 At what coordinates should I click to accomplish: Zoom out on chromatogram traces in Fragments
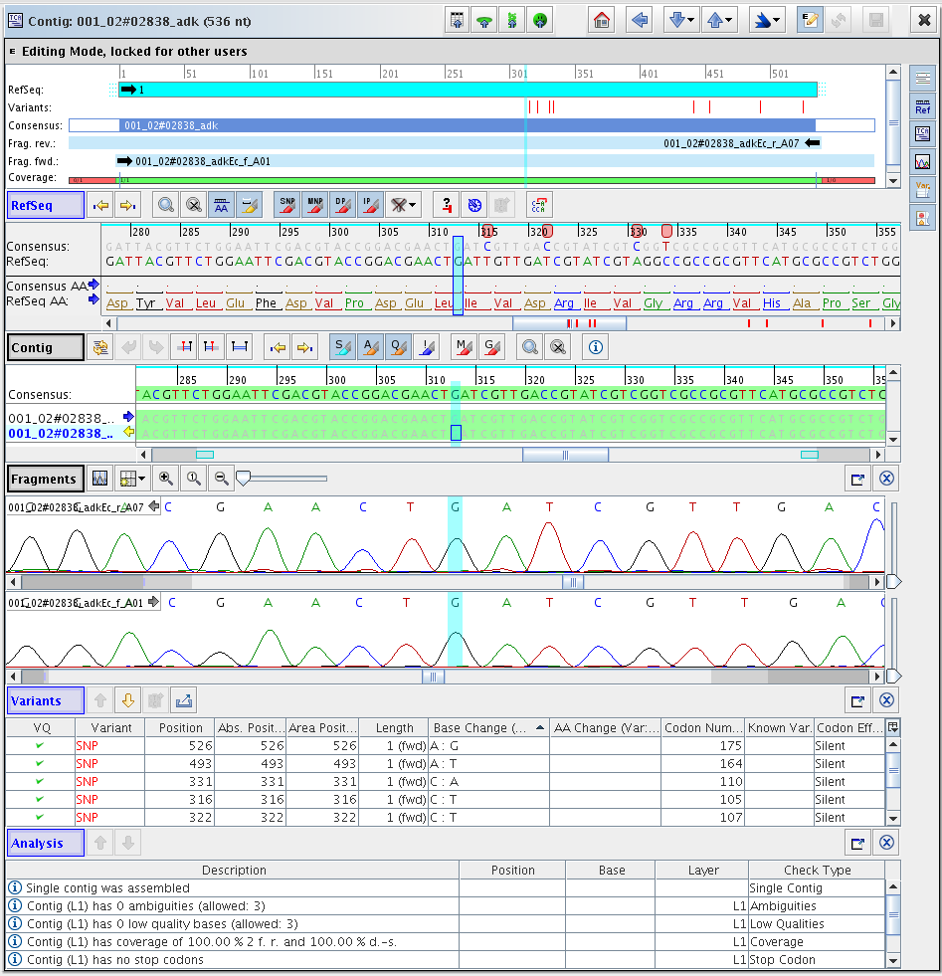222,479
